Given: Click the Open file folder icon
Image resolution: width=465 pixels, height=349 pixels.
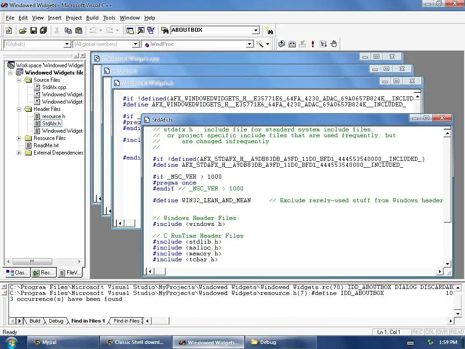Looking at the screenshot, I should tap(23, 30).
